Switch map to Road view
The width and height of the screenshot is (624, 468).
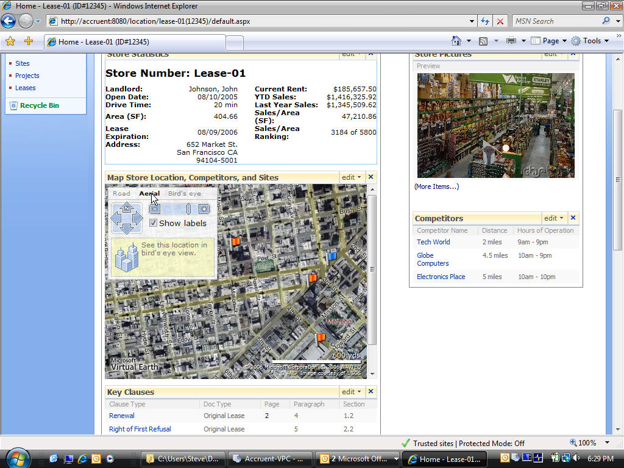click(x=121, y=194)
